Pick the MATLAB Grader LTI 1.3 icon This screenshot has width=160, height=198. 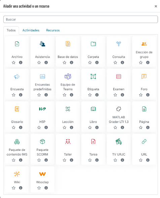(x=119, y=109)
